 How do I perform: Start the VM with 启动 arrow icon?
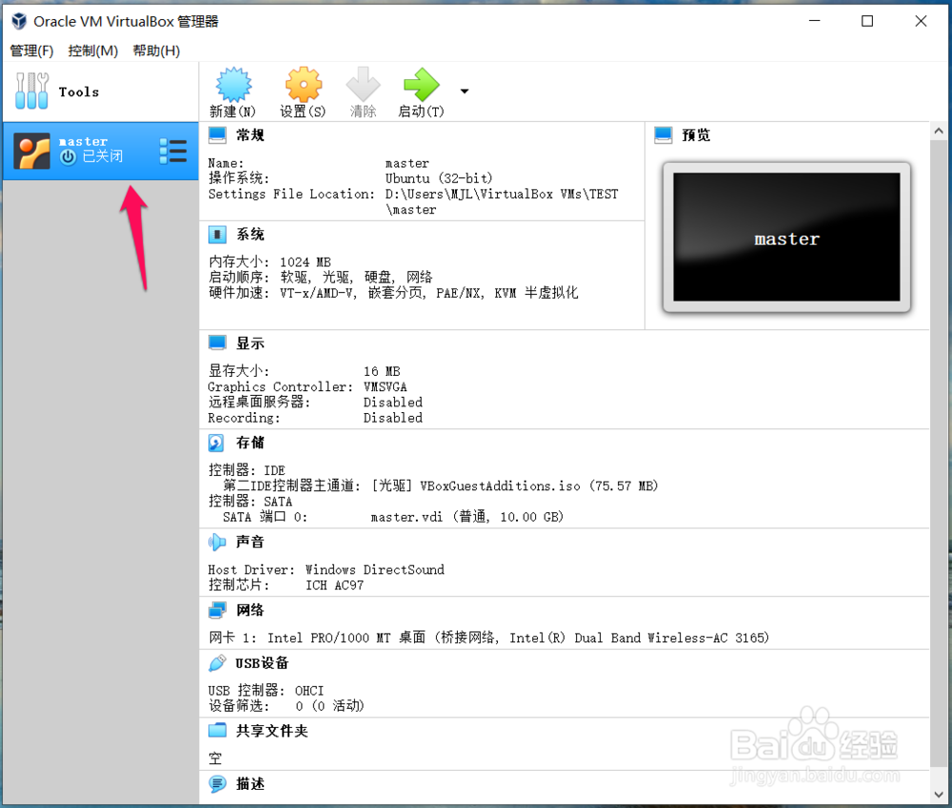pos(421,85)
